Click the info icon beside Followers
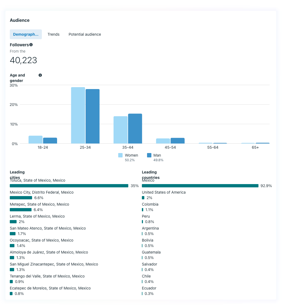 31,45
